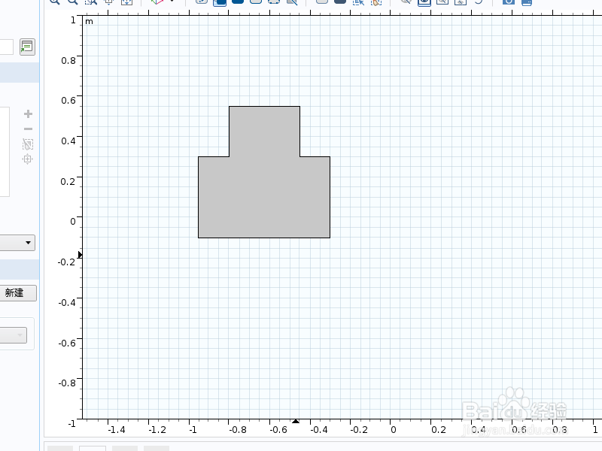Image resolution: width=602 pixels, height=451 pixels.
Task: Open the greyed-out dropdown below 新建
Action: 13,335
